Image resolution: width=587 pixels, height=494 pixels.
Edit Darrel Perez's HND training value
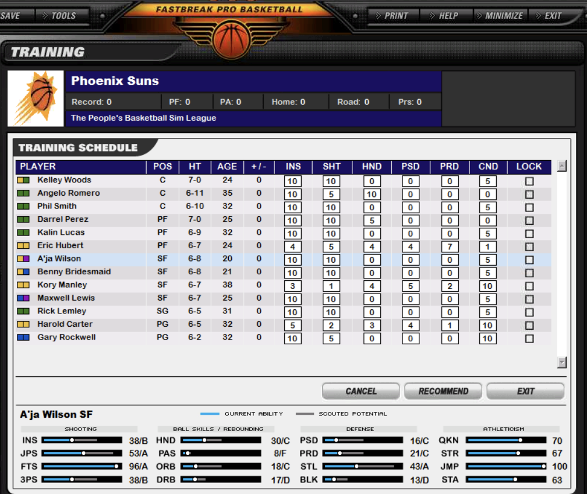pos(372,221)
